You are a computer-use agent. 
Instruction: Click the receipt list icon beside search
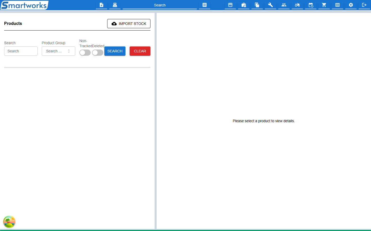(205, 5)
